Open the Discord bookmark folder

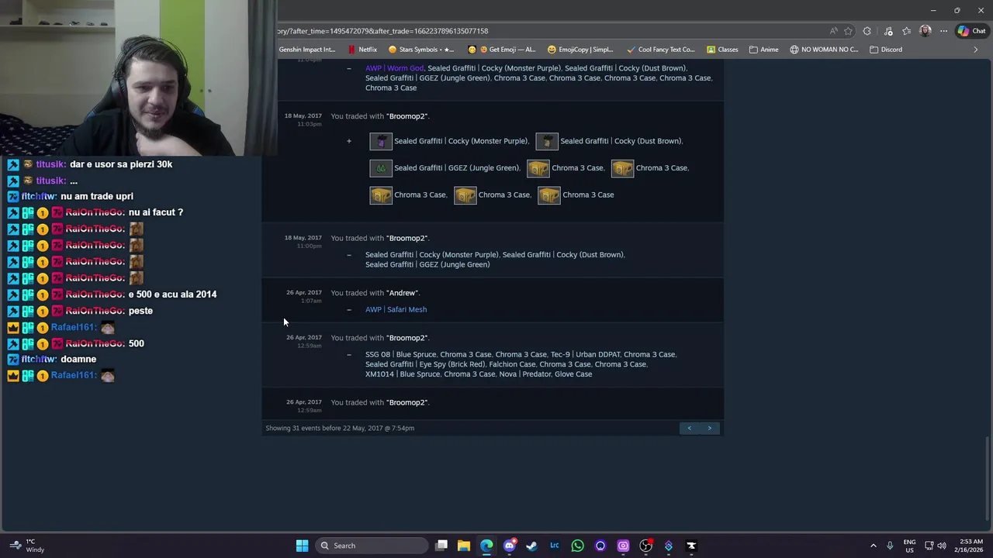[886, 50]
